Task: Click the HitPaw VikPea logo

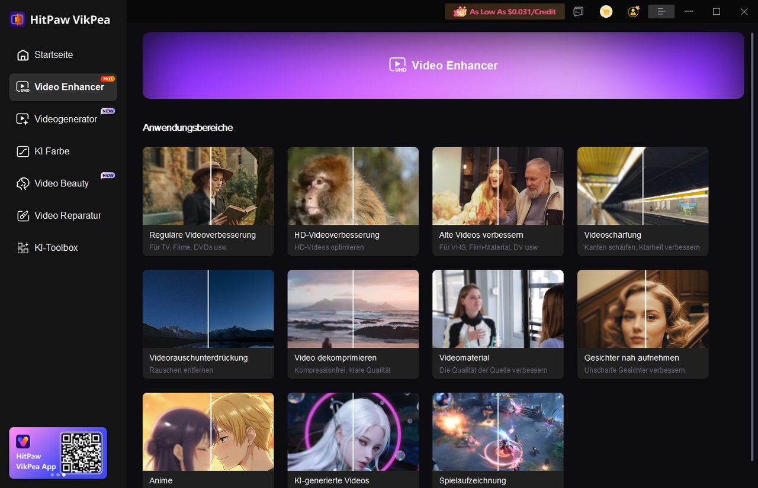Action: coord(60,20)
